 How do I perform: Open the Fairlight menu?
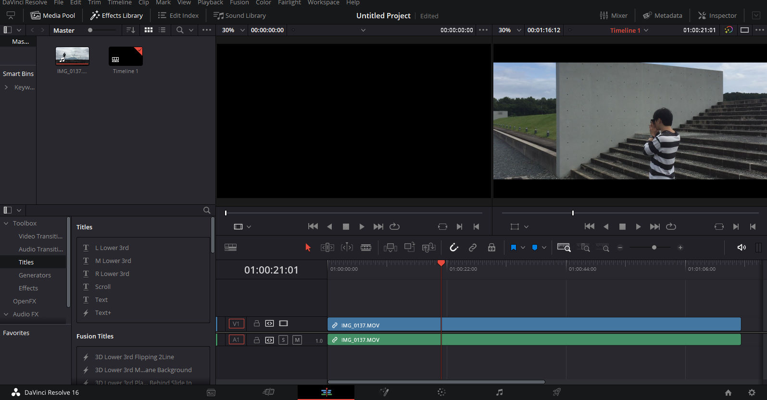click(289, 2)
